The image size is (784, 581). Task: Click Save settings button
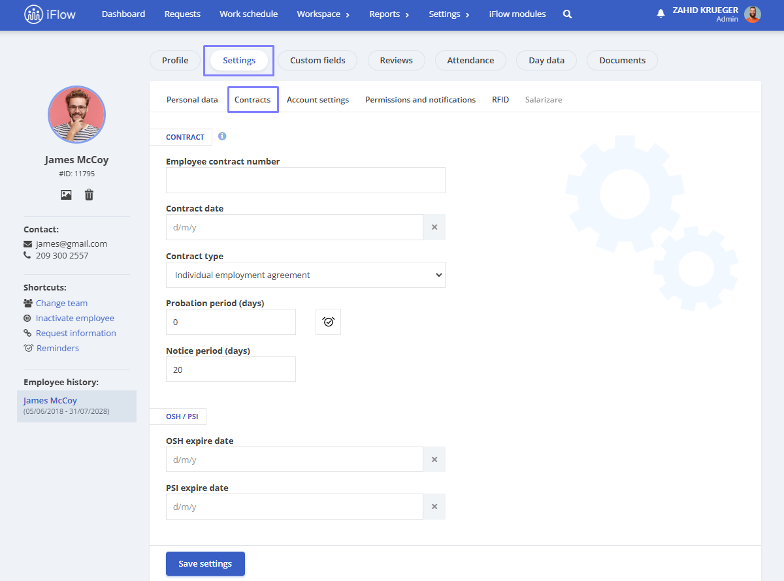pyautogui.click(x=205, y=564)
